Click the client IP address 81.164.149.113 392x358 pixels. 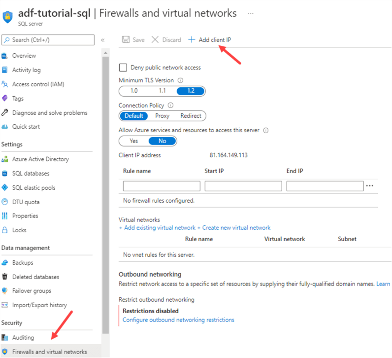229,155
